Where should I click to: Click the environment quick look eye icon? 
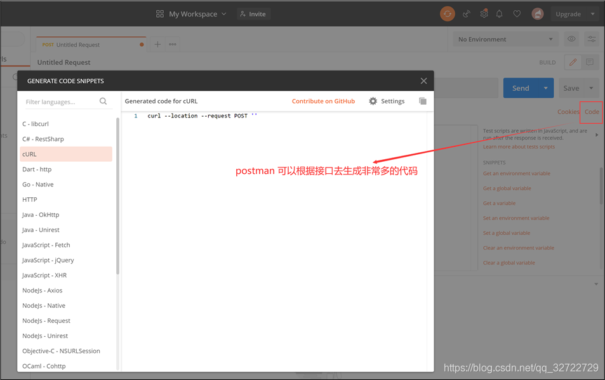[x=571, y=39]
